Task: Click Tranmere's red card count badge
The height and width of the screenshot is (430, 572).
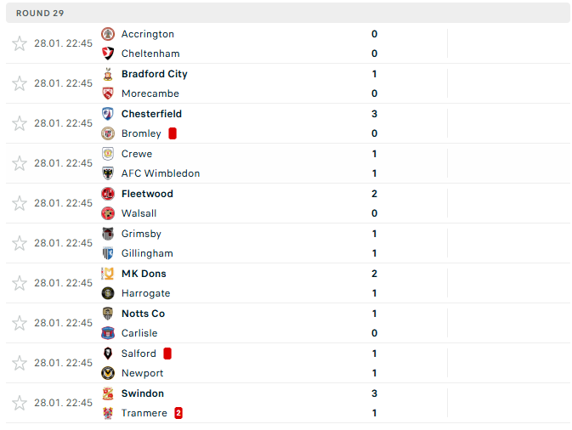Action: [x=178, y=413]
